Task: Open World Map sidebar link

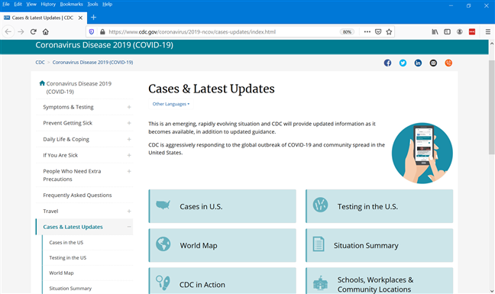Action: 61,273
